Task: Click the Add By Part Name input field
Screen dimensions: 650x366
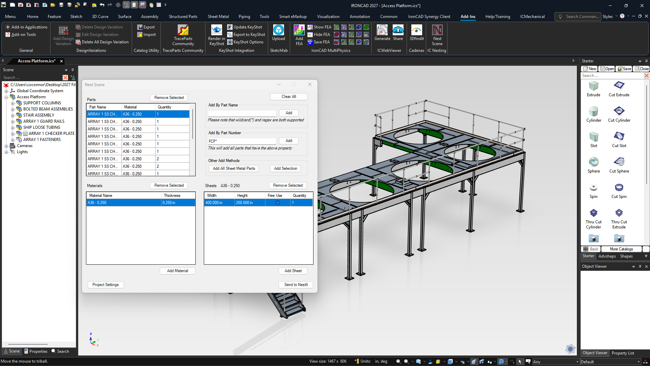Action: click(x=242, y=113)
